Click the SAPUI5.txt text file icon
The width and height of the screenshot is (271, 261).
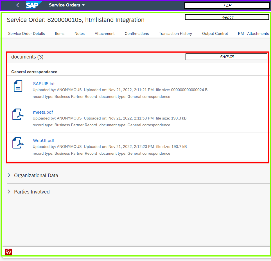(18, 86)
